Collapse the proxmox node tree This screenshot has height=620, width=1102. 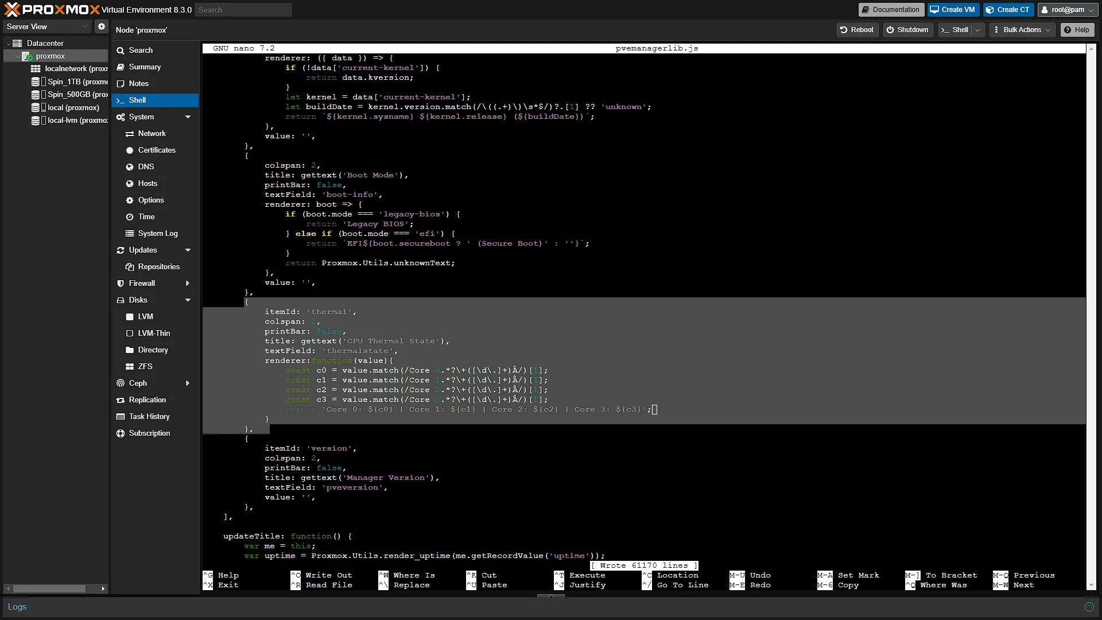(17, 56)
